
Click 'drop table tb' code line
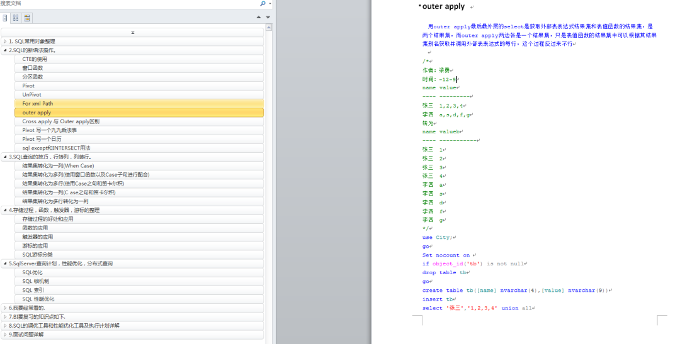[444, 272]
